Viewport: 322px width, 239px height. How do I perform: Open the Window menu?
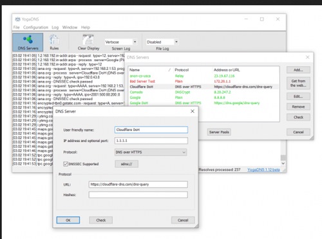pyautogui.click(x=70, y=28)
